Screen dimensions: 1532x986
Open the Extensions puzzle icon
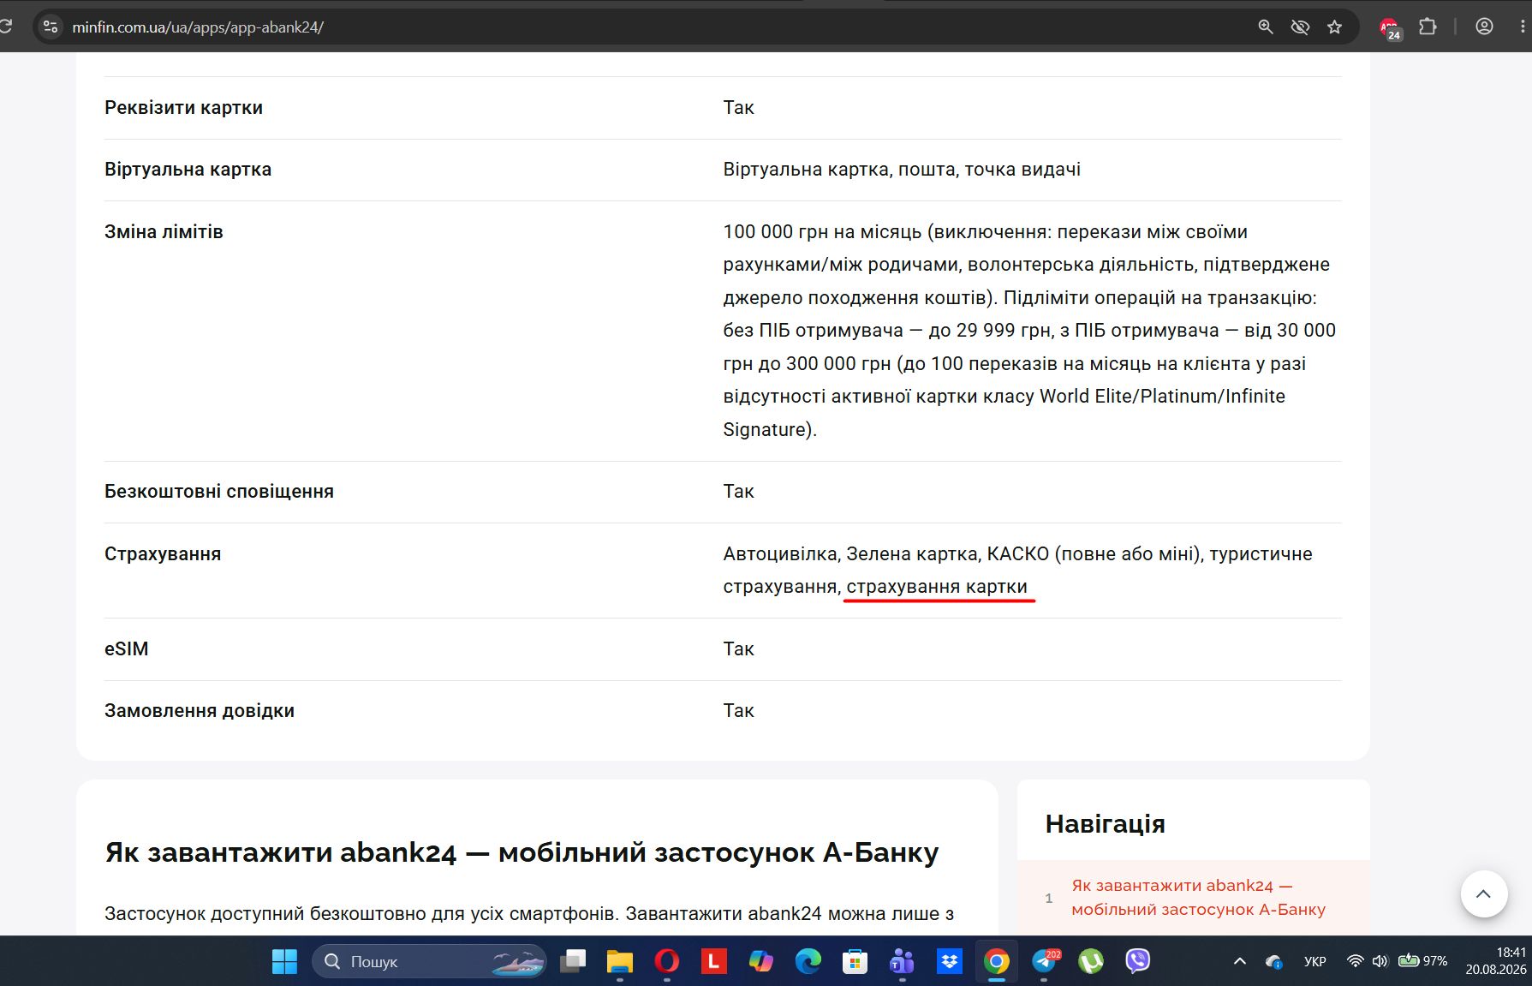[1428, 27]
